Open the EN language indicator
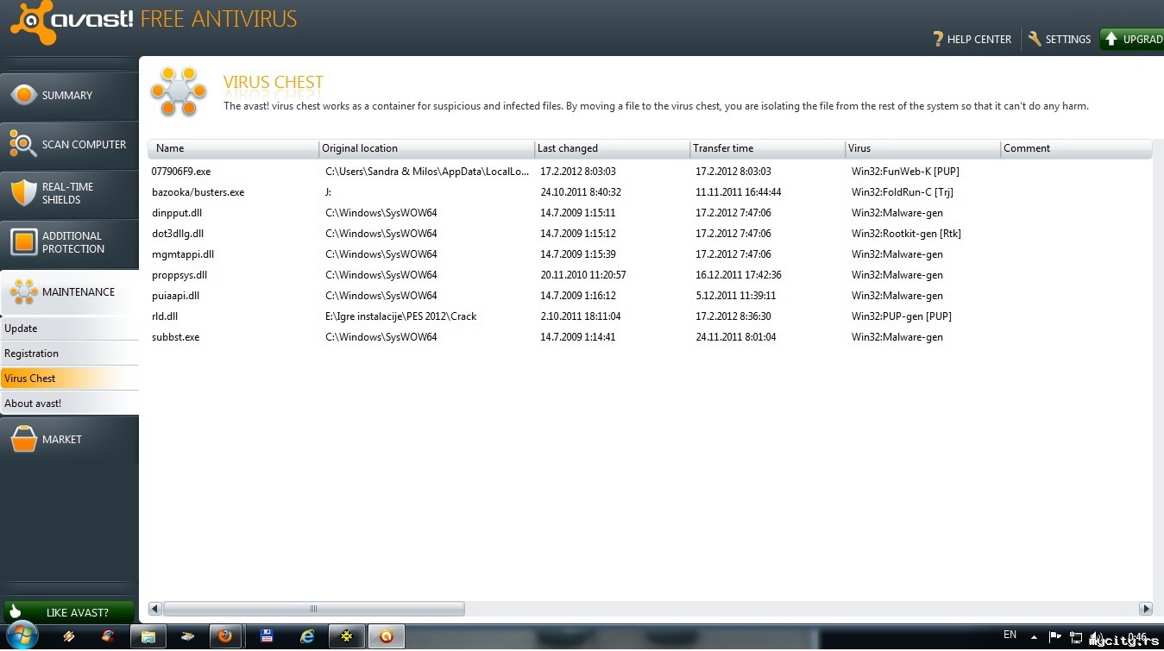The image size is (1164, 651). point(1010,635)
